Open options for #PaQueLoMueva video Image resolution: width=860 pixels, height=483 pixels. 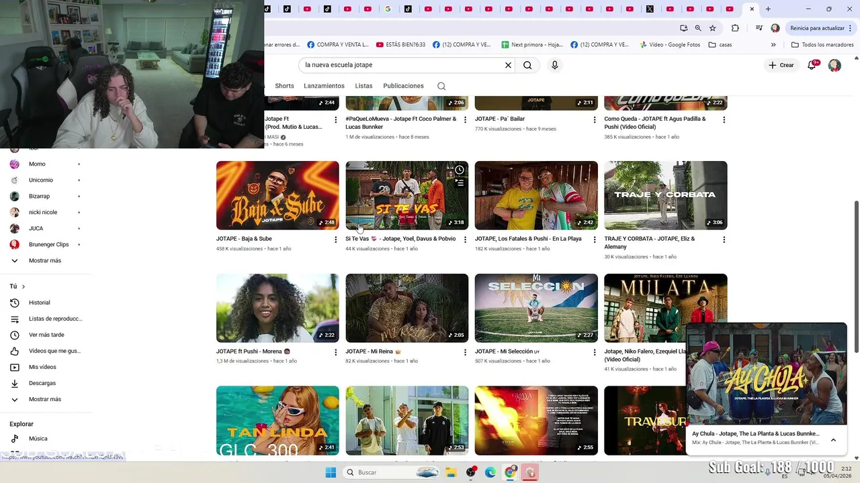465,120
